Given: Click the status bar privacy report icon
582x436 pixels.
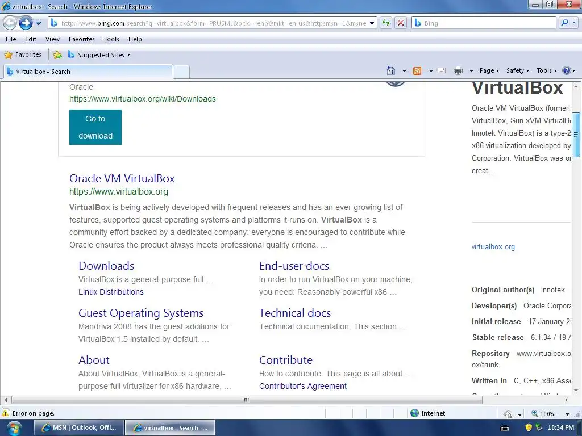Looking at the screenshot, I should coord(508,414).
